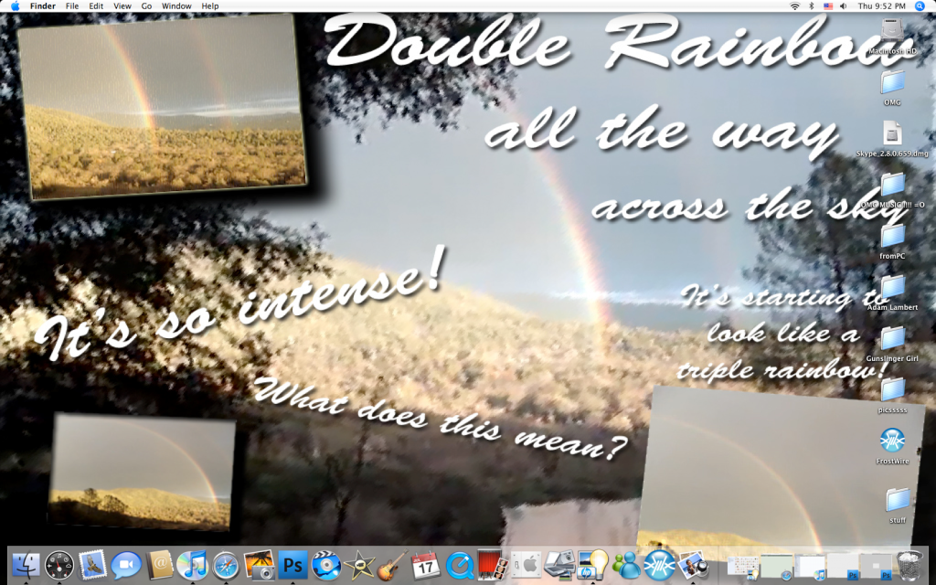Viewport: 936px width, 585px height.
Task: Launch iTunes from the Dock
Action: tap(192, 564)
